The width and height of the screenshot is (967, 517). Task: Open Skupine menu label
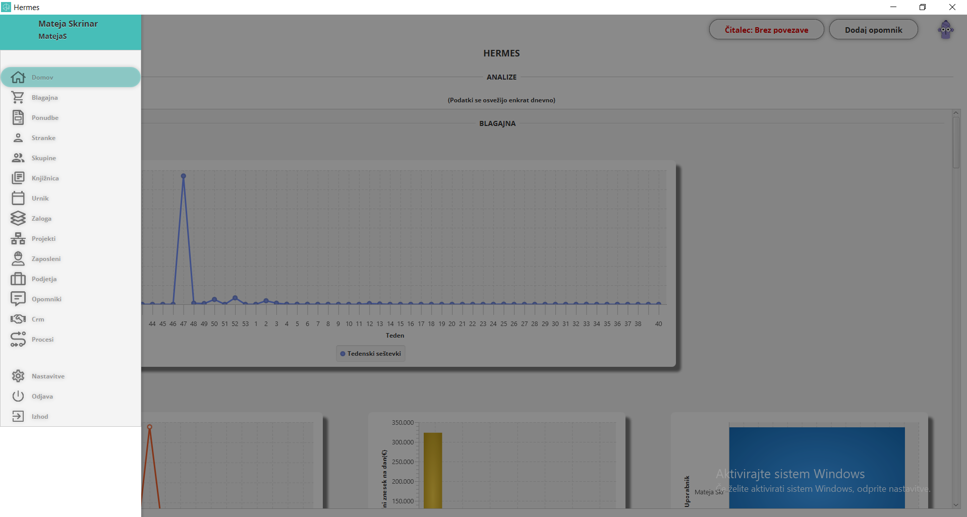coord(44,158)
